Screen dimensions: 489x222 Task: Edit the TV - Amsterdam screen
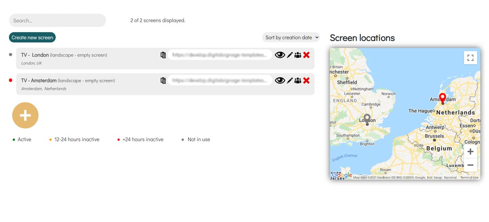[x=290, y=81]
